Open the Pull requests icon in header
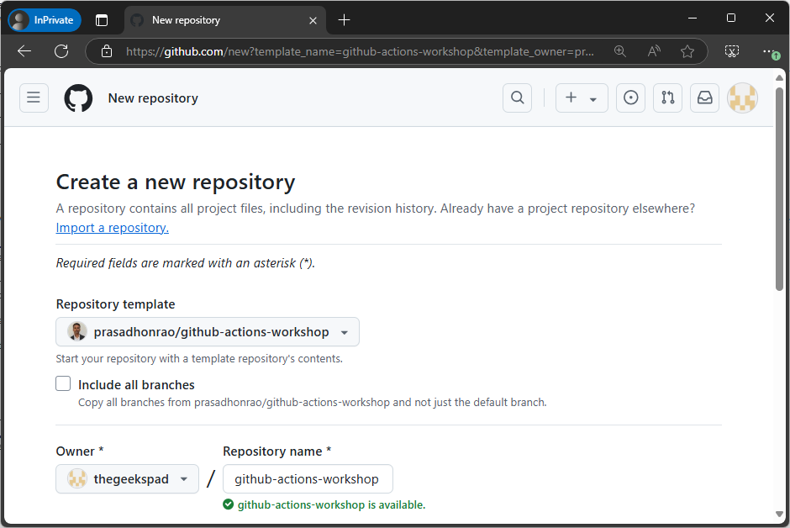Image resolution: width=790 pixels, height=528 pixels. pyautogui.click(x=667, y=98)
